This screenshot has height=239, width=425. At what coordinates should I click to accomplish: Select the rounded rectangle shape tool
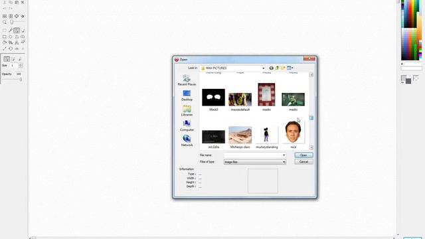[x=23, y=37]
